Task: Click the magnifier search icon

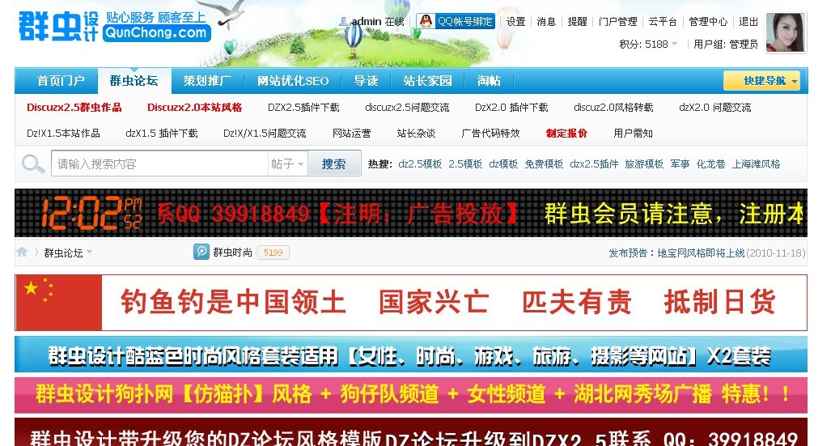Action: (33, 164)
